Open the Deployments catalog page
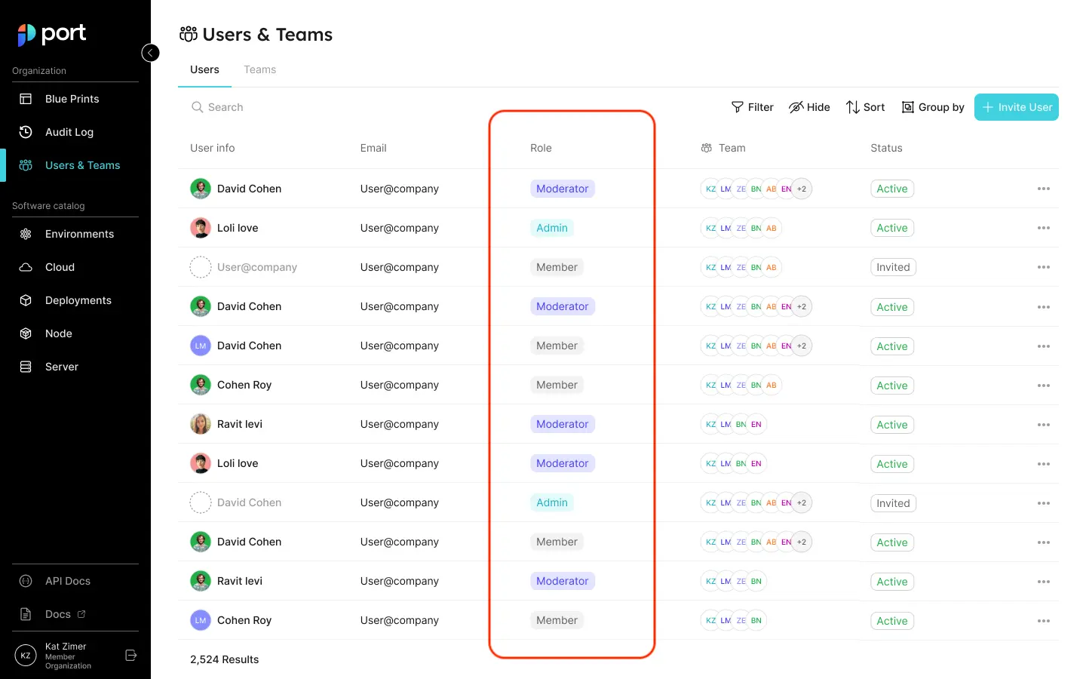 78,300
